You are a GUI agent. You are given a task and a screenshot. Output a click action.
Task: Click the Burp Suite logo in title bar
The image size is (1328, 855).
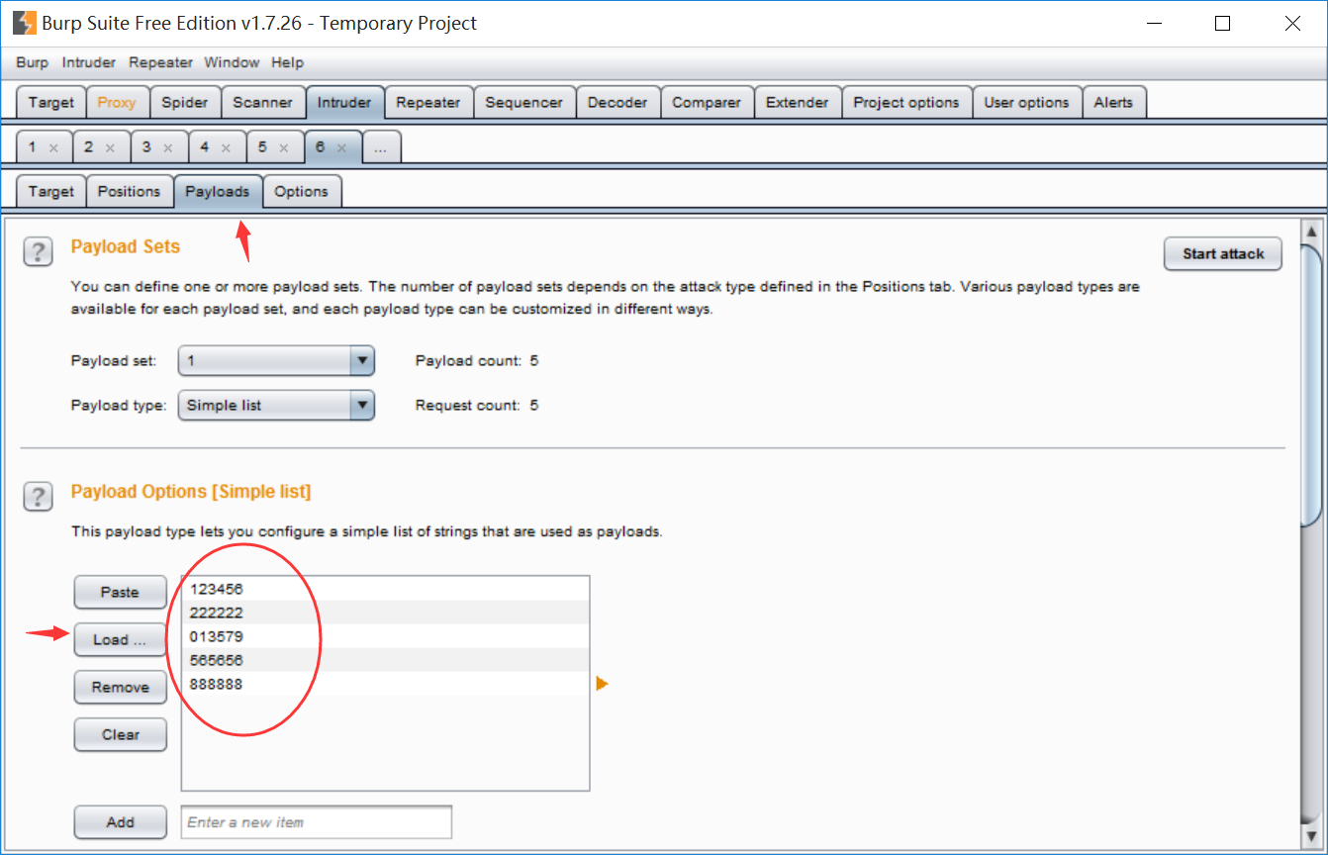pyautogui.click(x=24, y=23)
